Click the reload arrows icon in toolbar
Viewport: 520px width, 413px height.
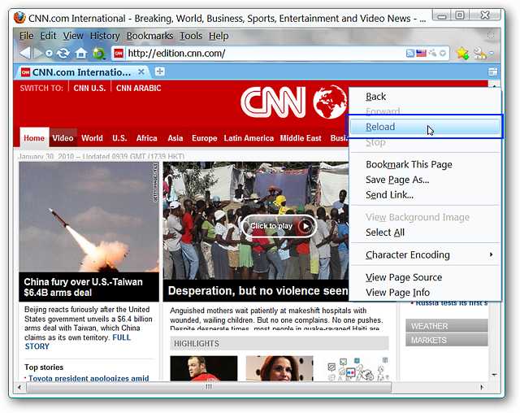(63, 54)
